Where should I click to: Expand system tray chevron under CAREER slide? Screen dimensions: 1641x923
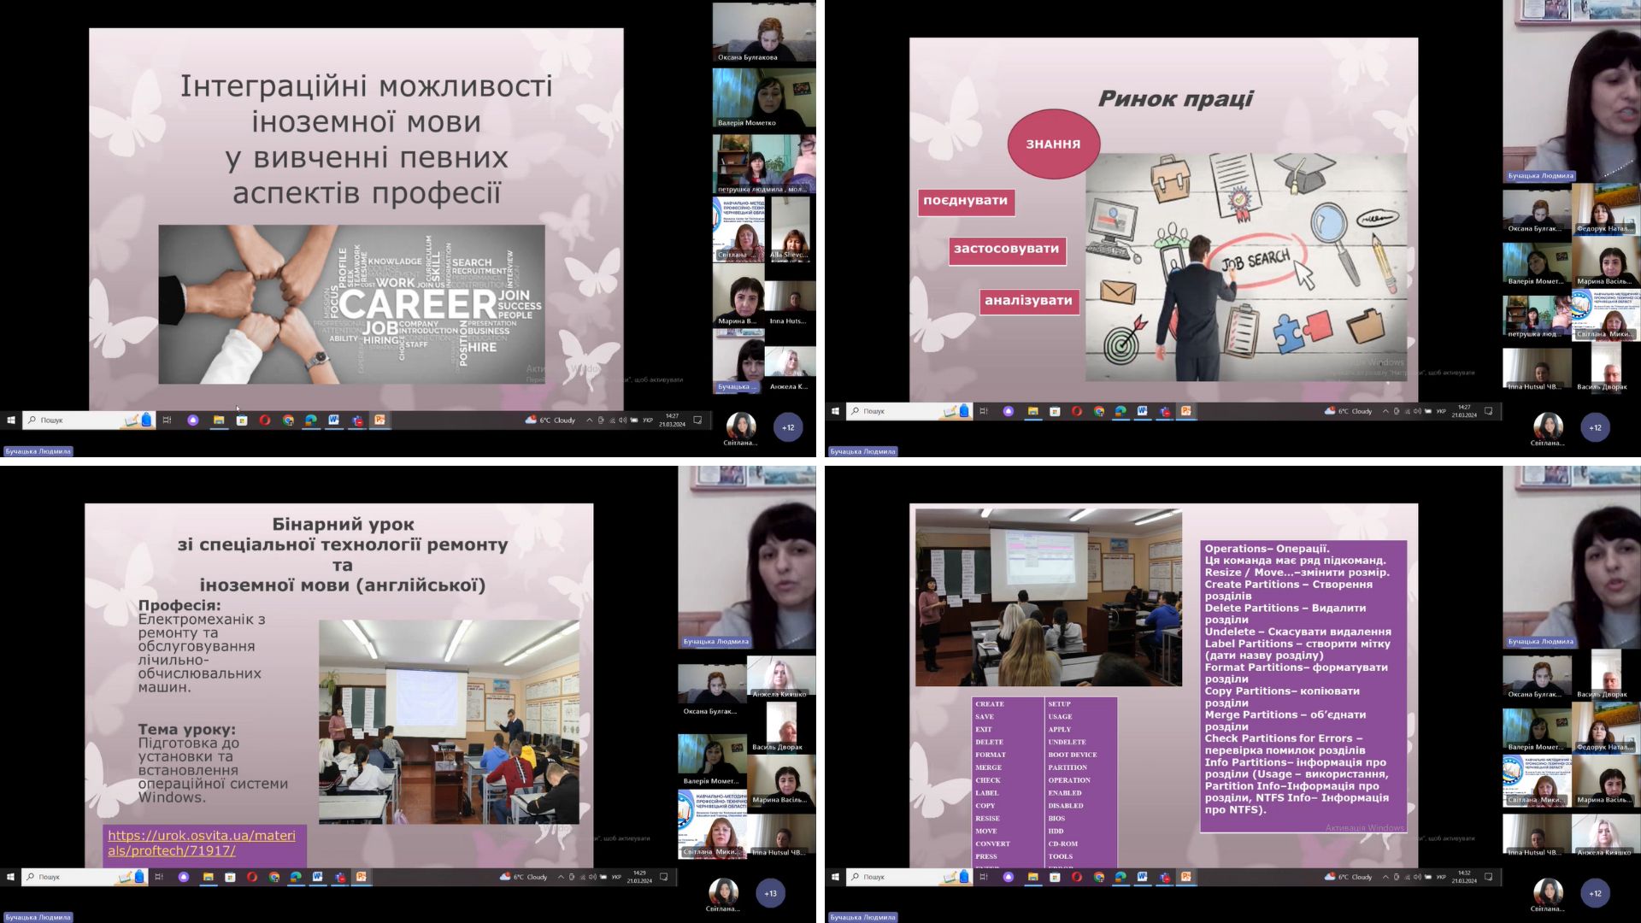click(589, 420)
